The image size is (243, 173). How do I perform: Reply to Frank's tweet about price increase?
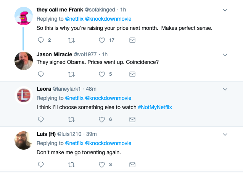click(x=42, y=40)
